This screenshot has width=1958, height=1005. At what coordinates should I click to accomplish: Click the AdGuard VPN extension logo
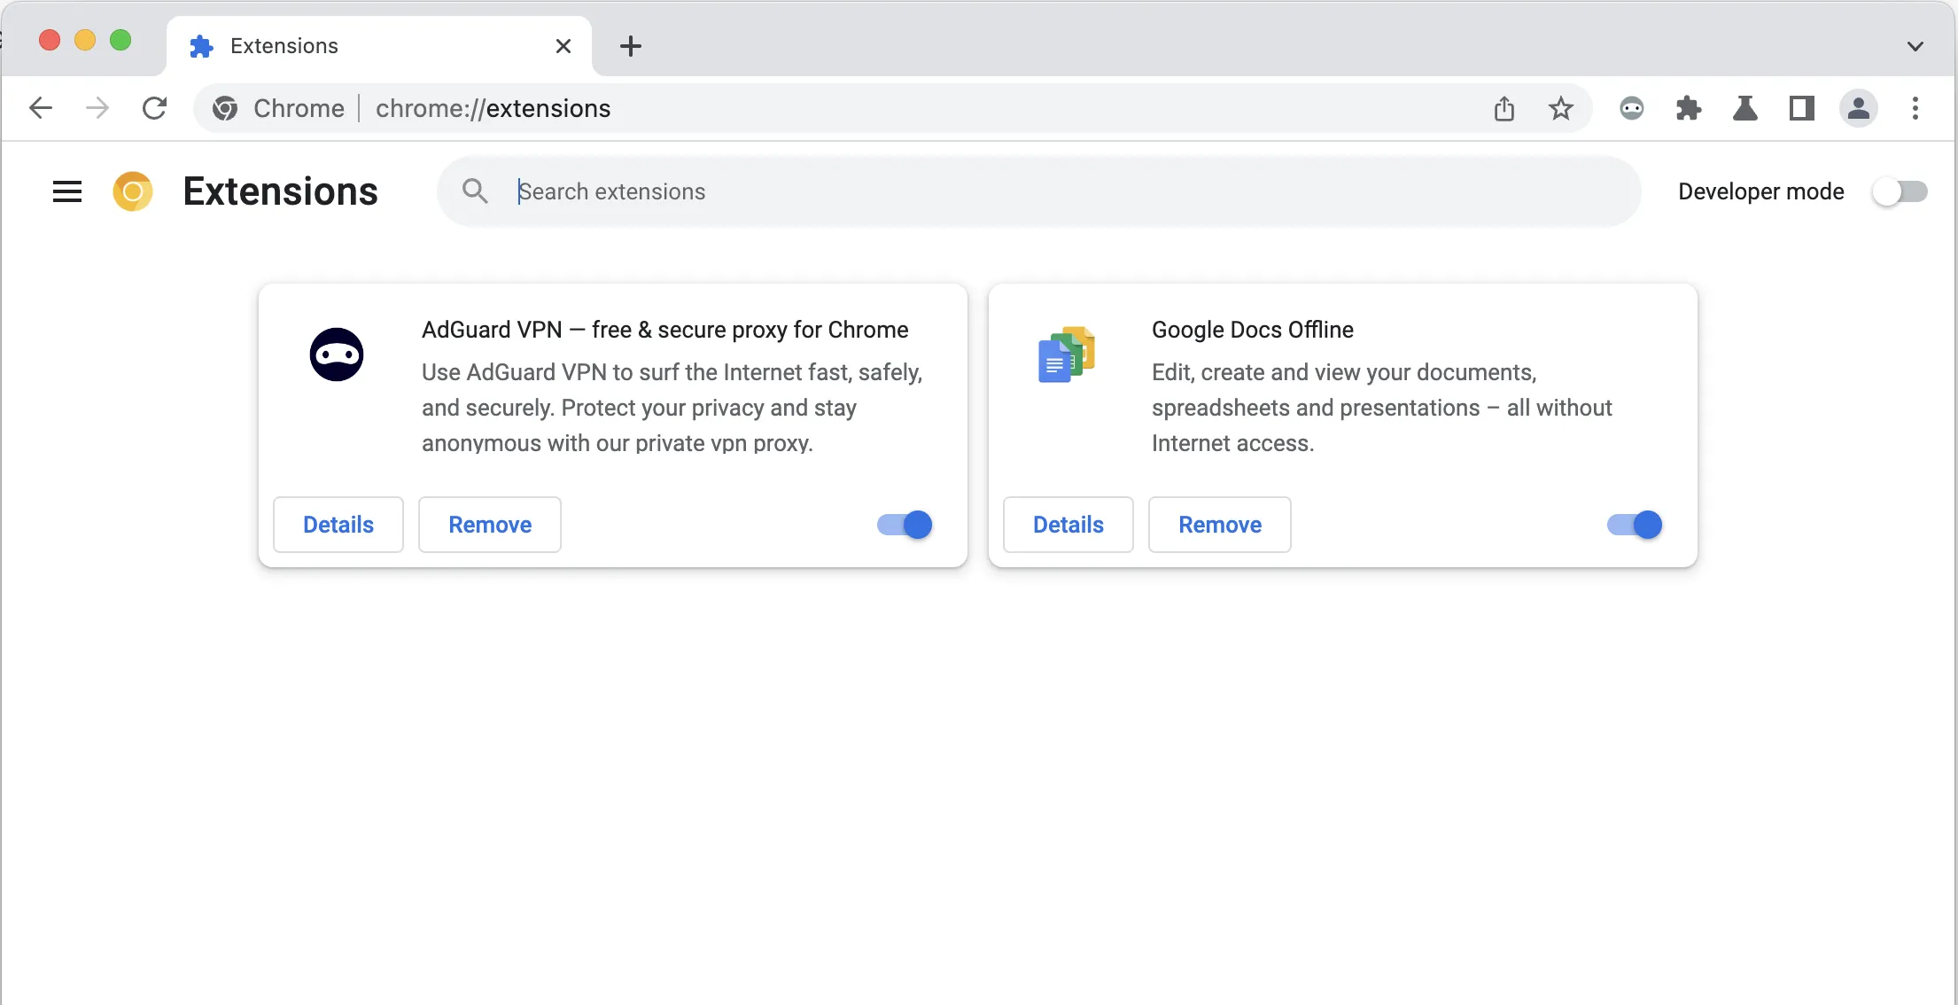click(337, 354)
